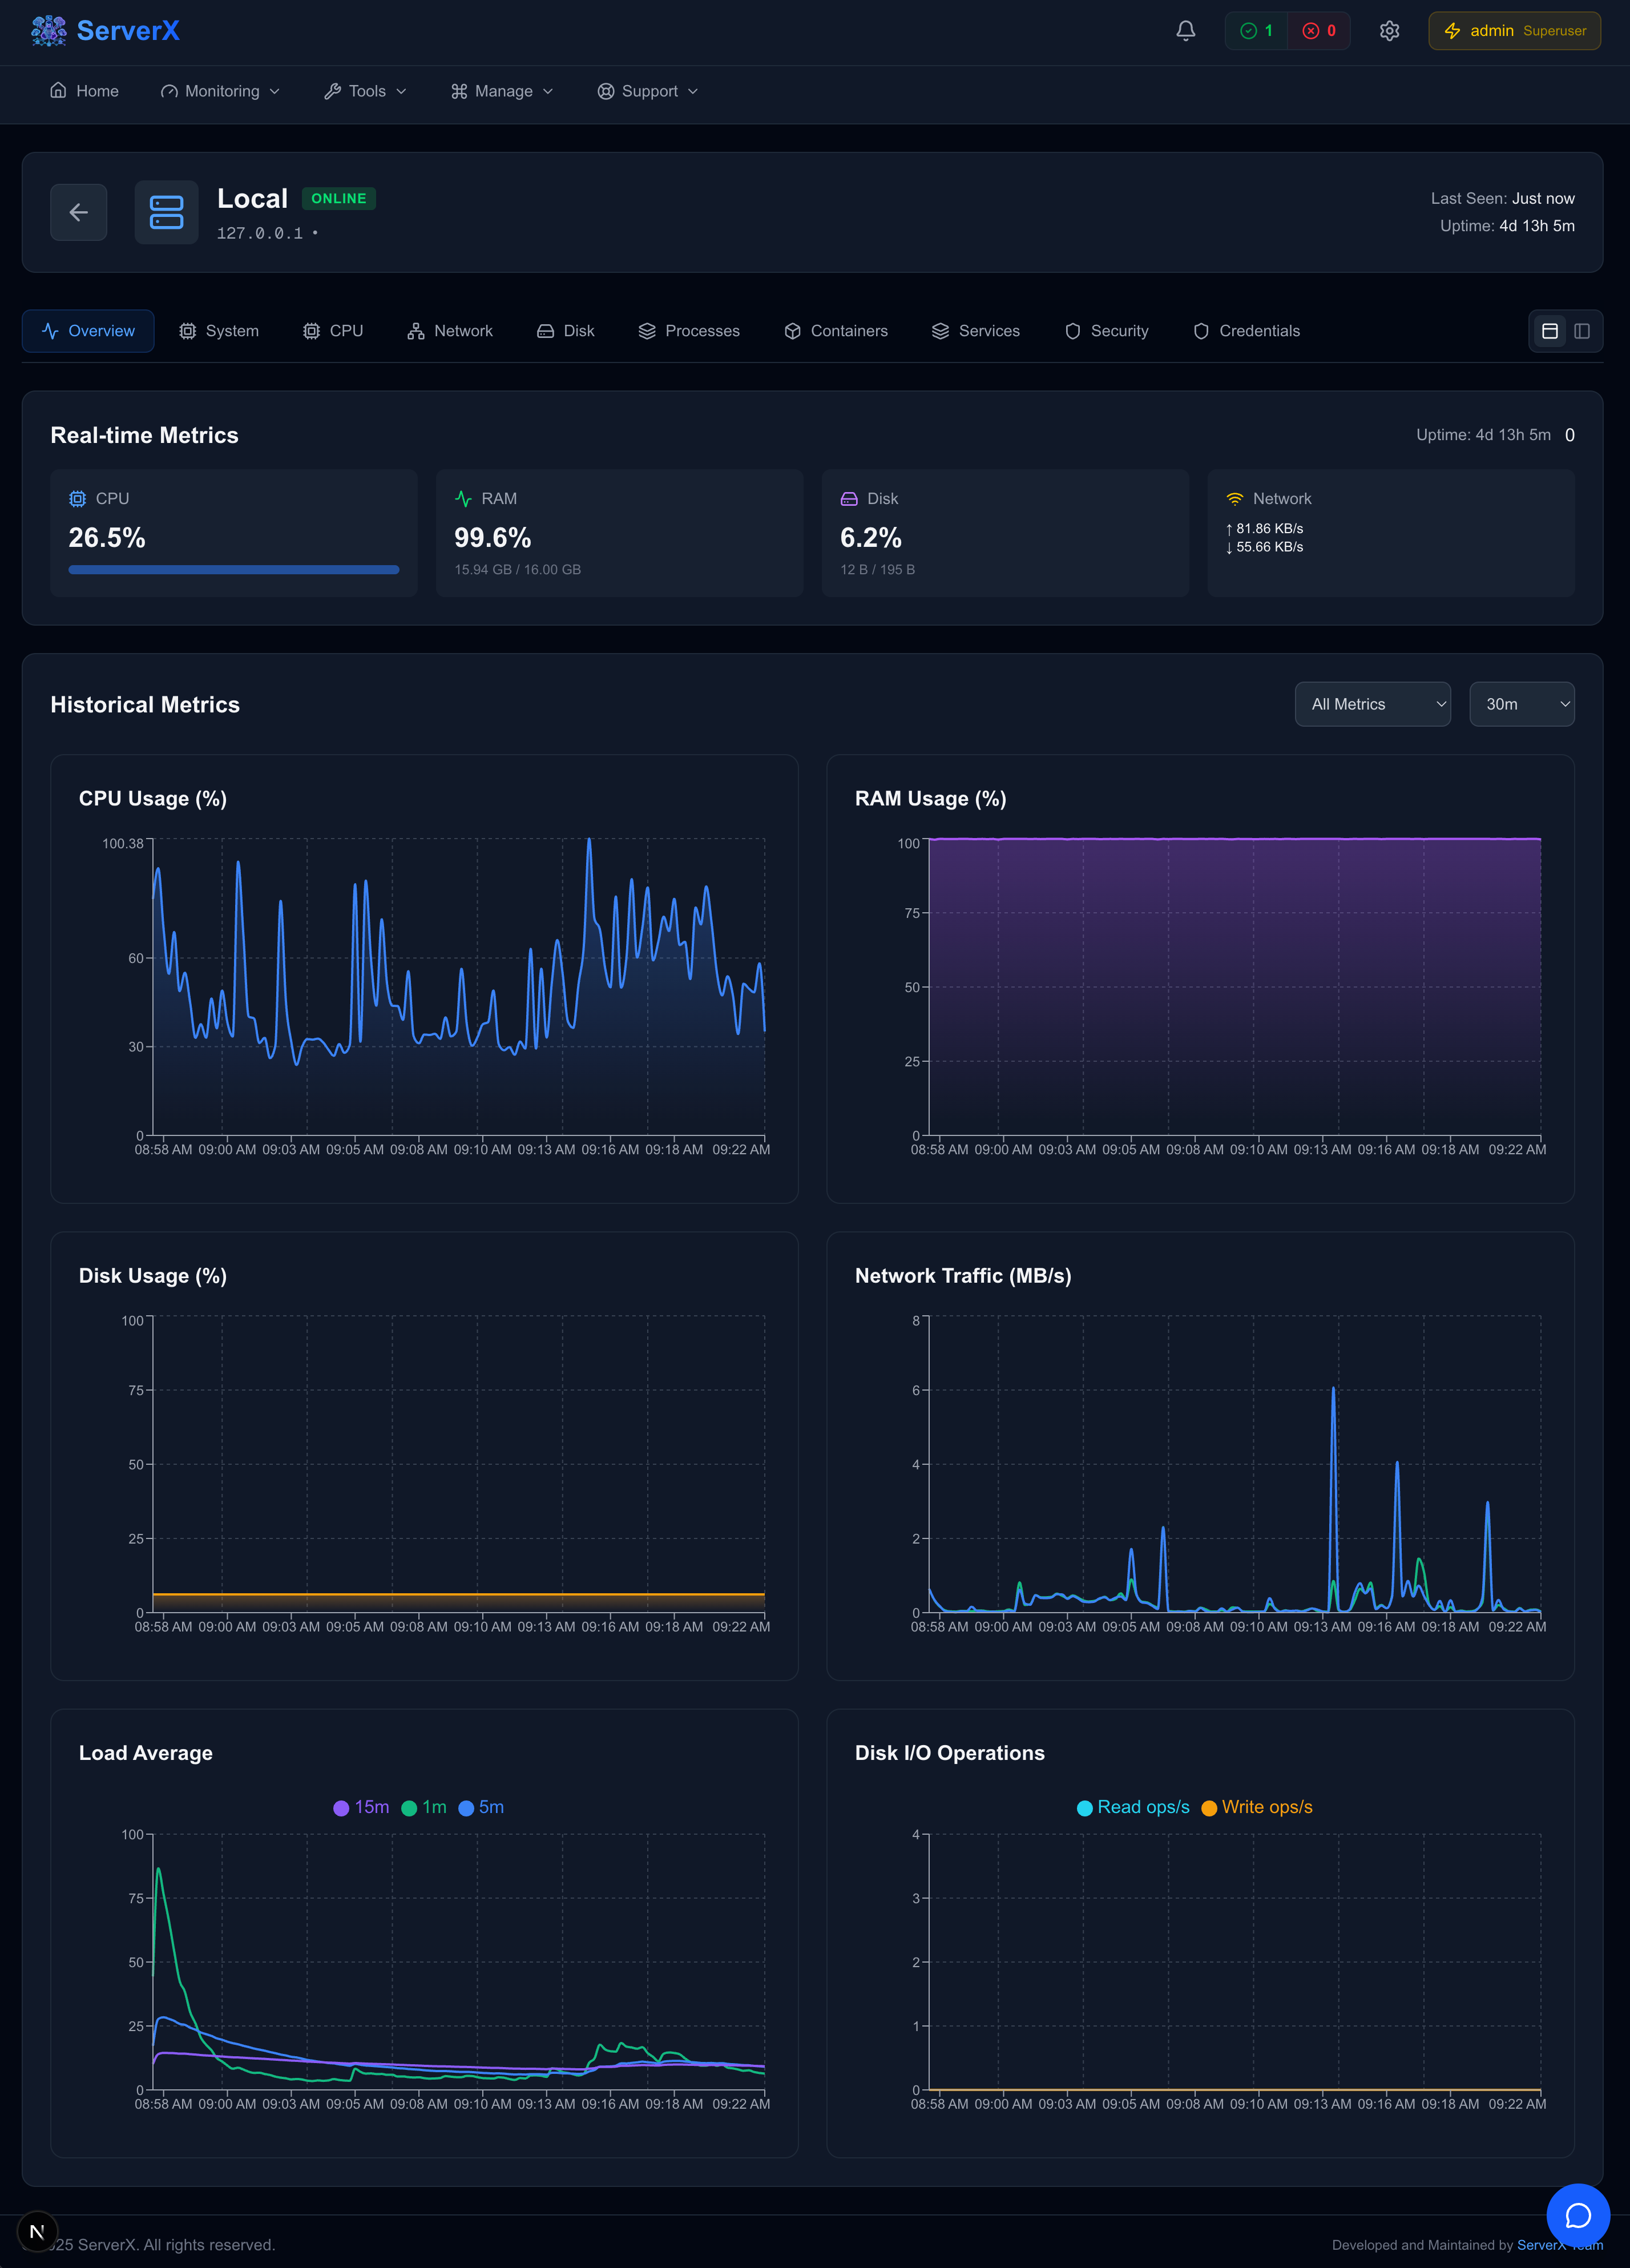The width and height of the screenshot is (1630, 2268).
Task: Click the back arrow button
Action: [x=79, y=212]
